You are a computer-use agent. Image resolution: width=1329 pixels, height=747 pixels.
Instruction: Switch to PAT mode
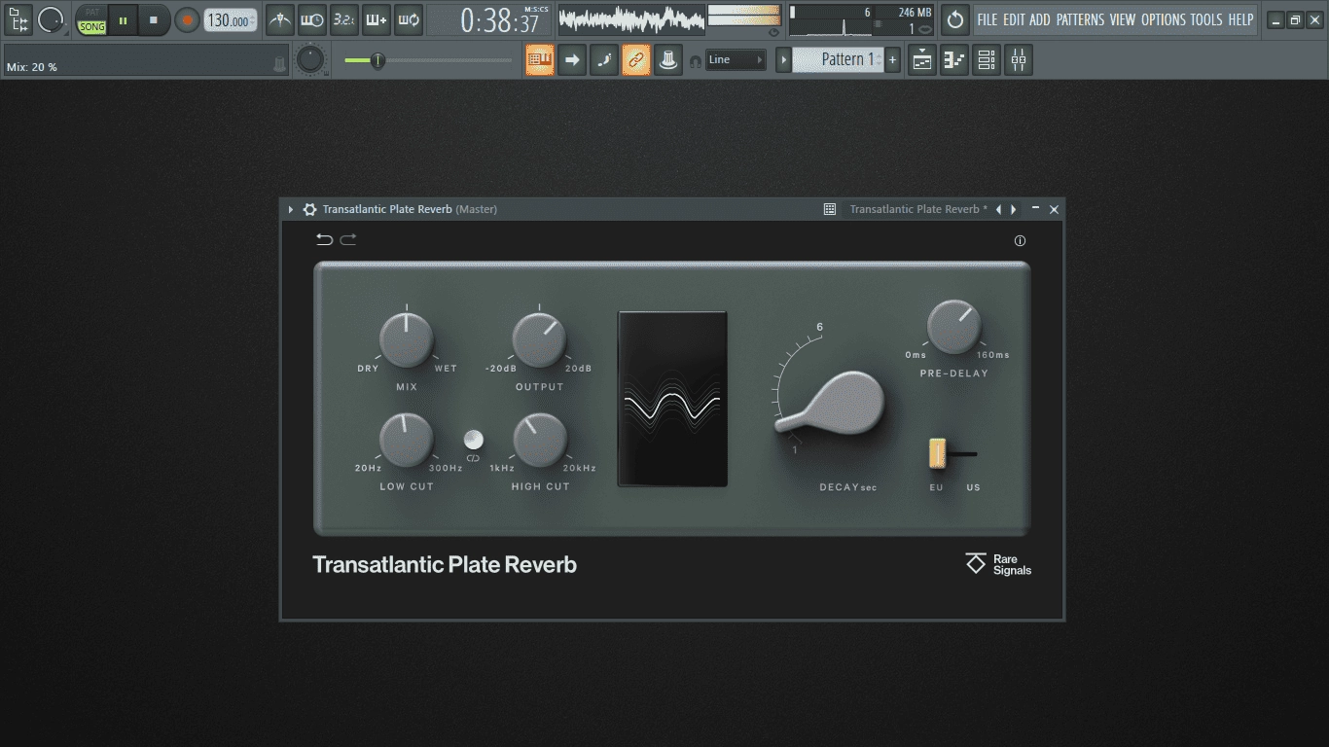pyautogui.click(x=92, y=12)
